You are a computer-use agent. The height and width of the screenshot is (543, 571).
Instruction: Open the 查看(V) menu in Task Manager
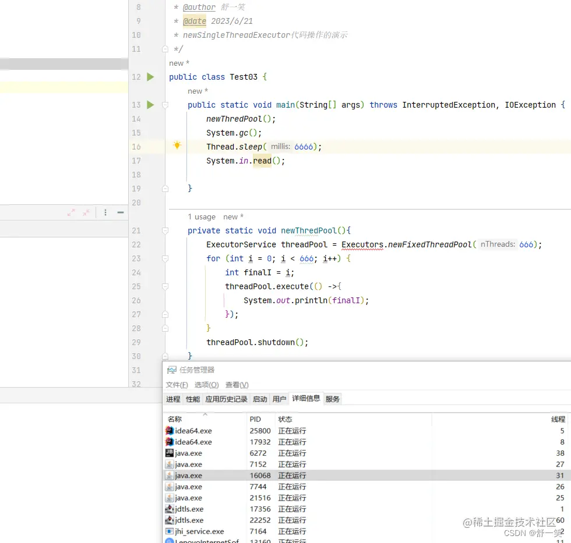coord(237,385)
